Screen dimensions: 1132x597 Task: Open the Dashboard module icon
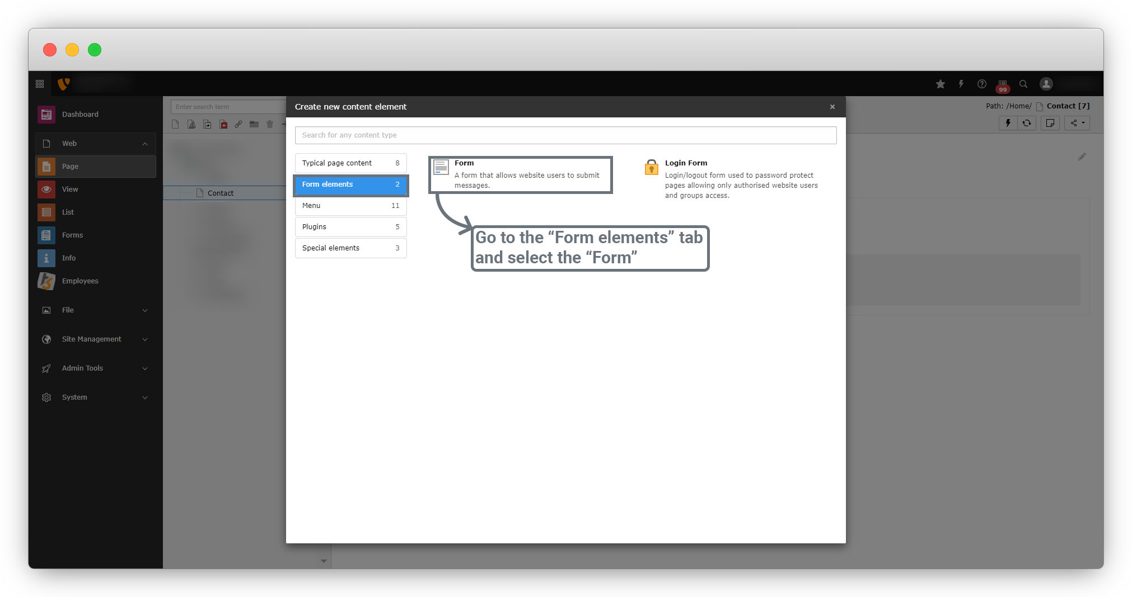pyautogui.click(x=46, y=115)
